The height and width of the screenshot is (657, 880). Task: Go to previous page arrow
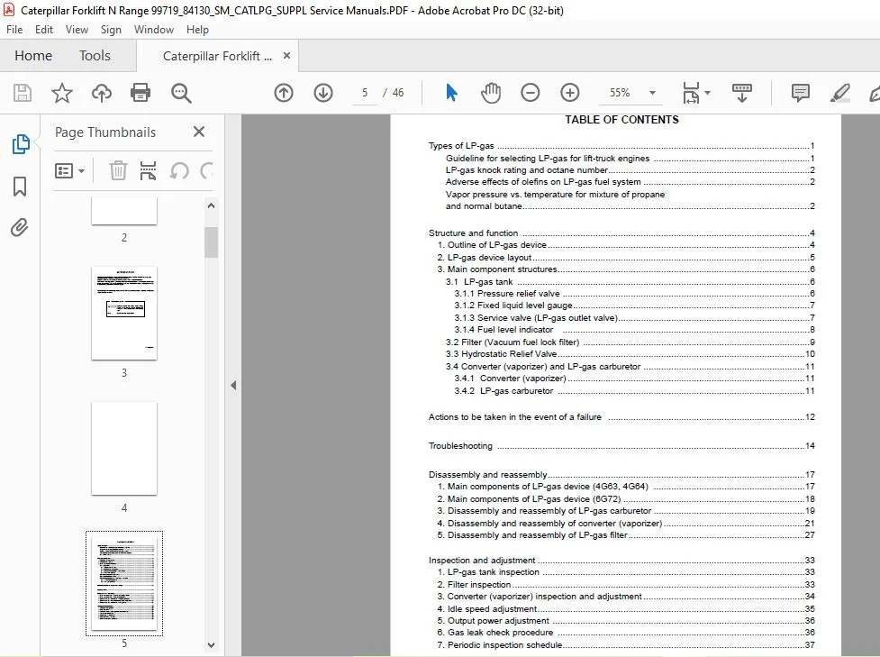pyautogui.click(x=284, y=93)
